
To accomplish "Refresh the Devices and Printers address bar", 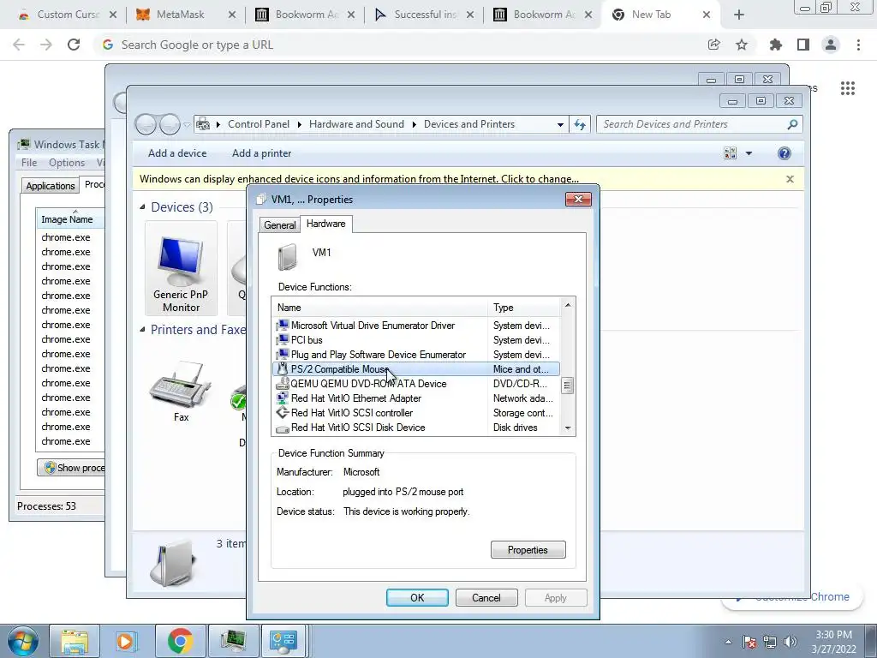I will point(580,124).
